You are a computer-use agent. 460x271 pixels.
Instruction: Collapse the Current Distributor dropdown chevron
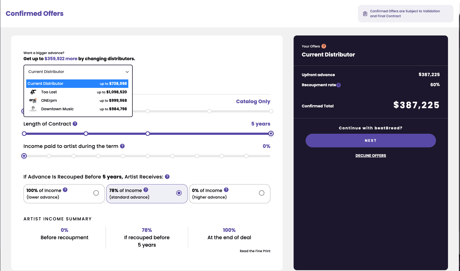[x=127, y=72]
